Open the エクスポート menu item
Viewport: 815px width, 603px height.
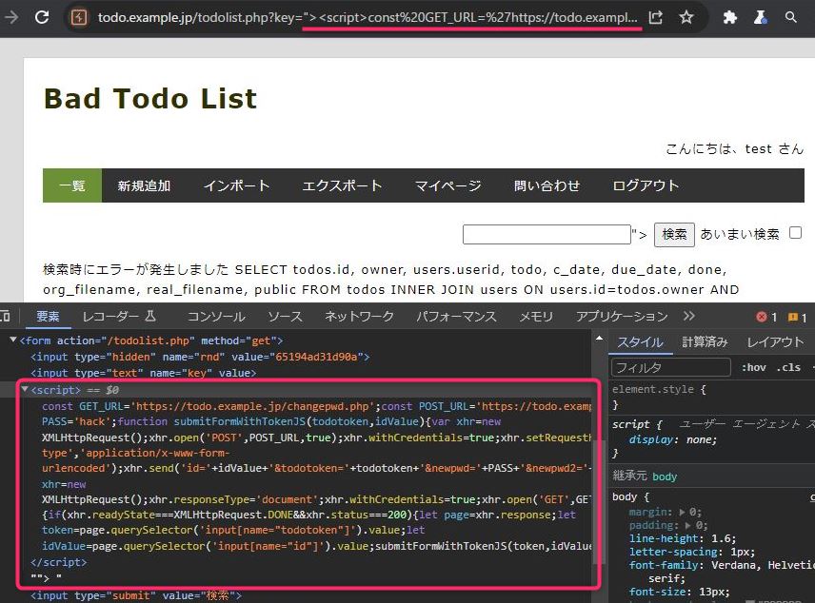point(342,185)
